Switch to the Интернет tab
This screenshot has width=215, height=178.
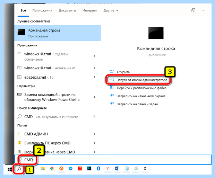[90, 10]
